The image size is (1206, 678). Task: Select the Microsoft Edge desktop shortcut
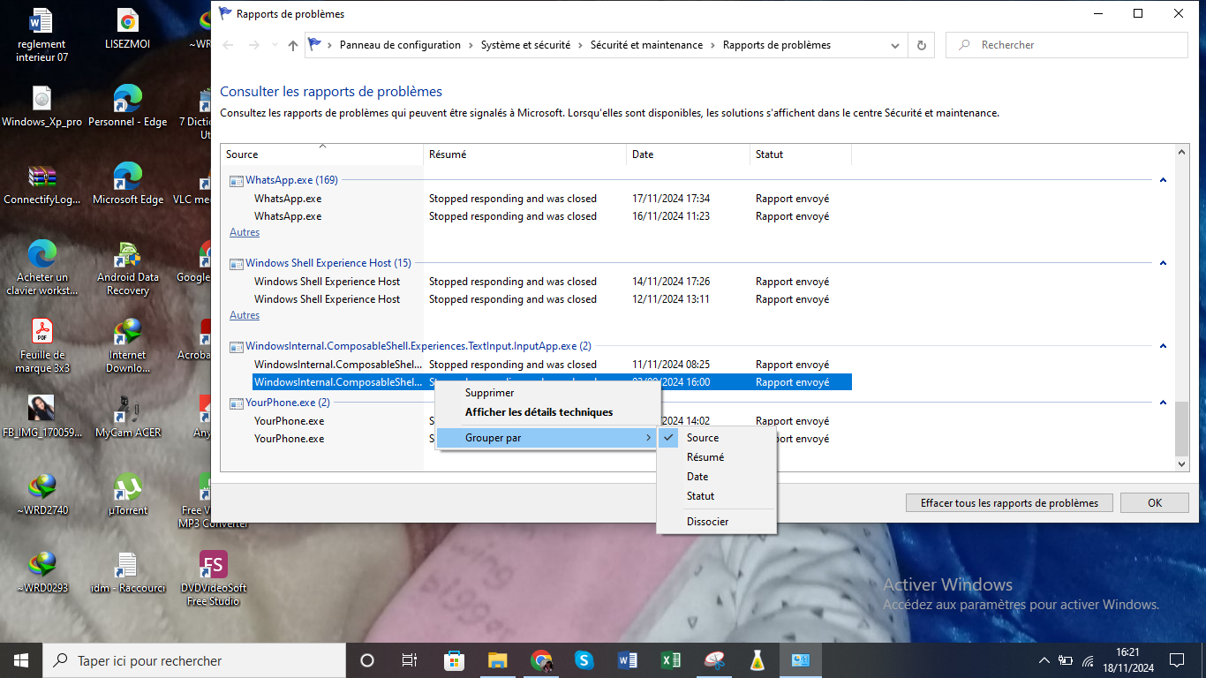point(128,185)
